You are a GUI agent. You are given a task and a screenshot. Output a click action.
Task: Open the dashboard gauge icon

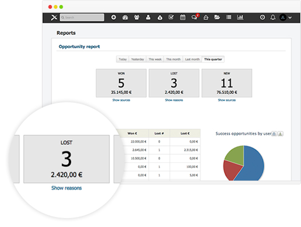click(x=125, y=18)
